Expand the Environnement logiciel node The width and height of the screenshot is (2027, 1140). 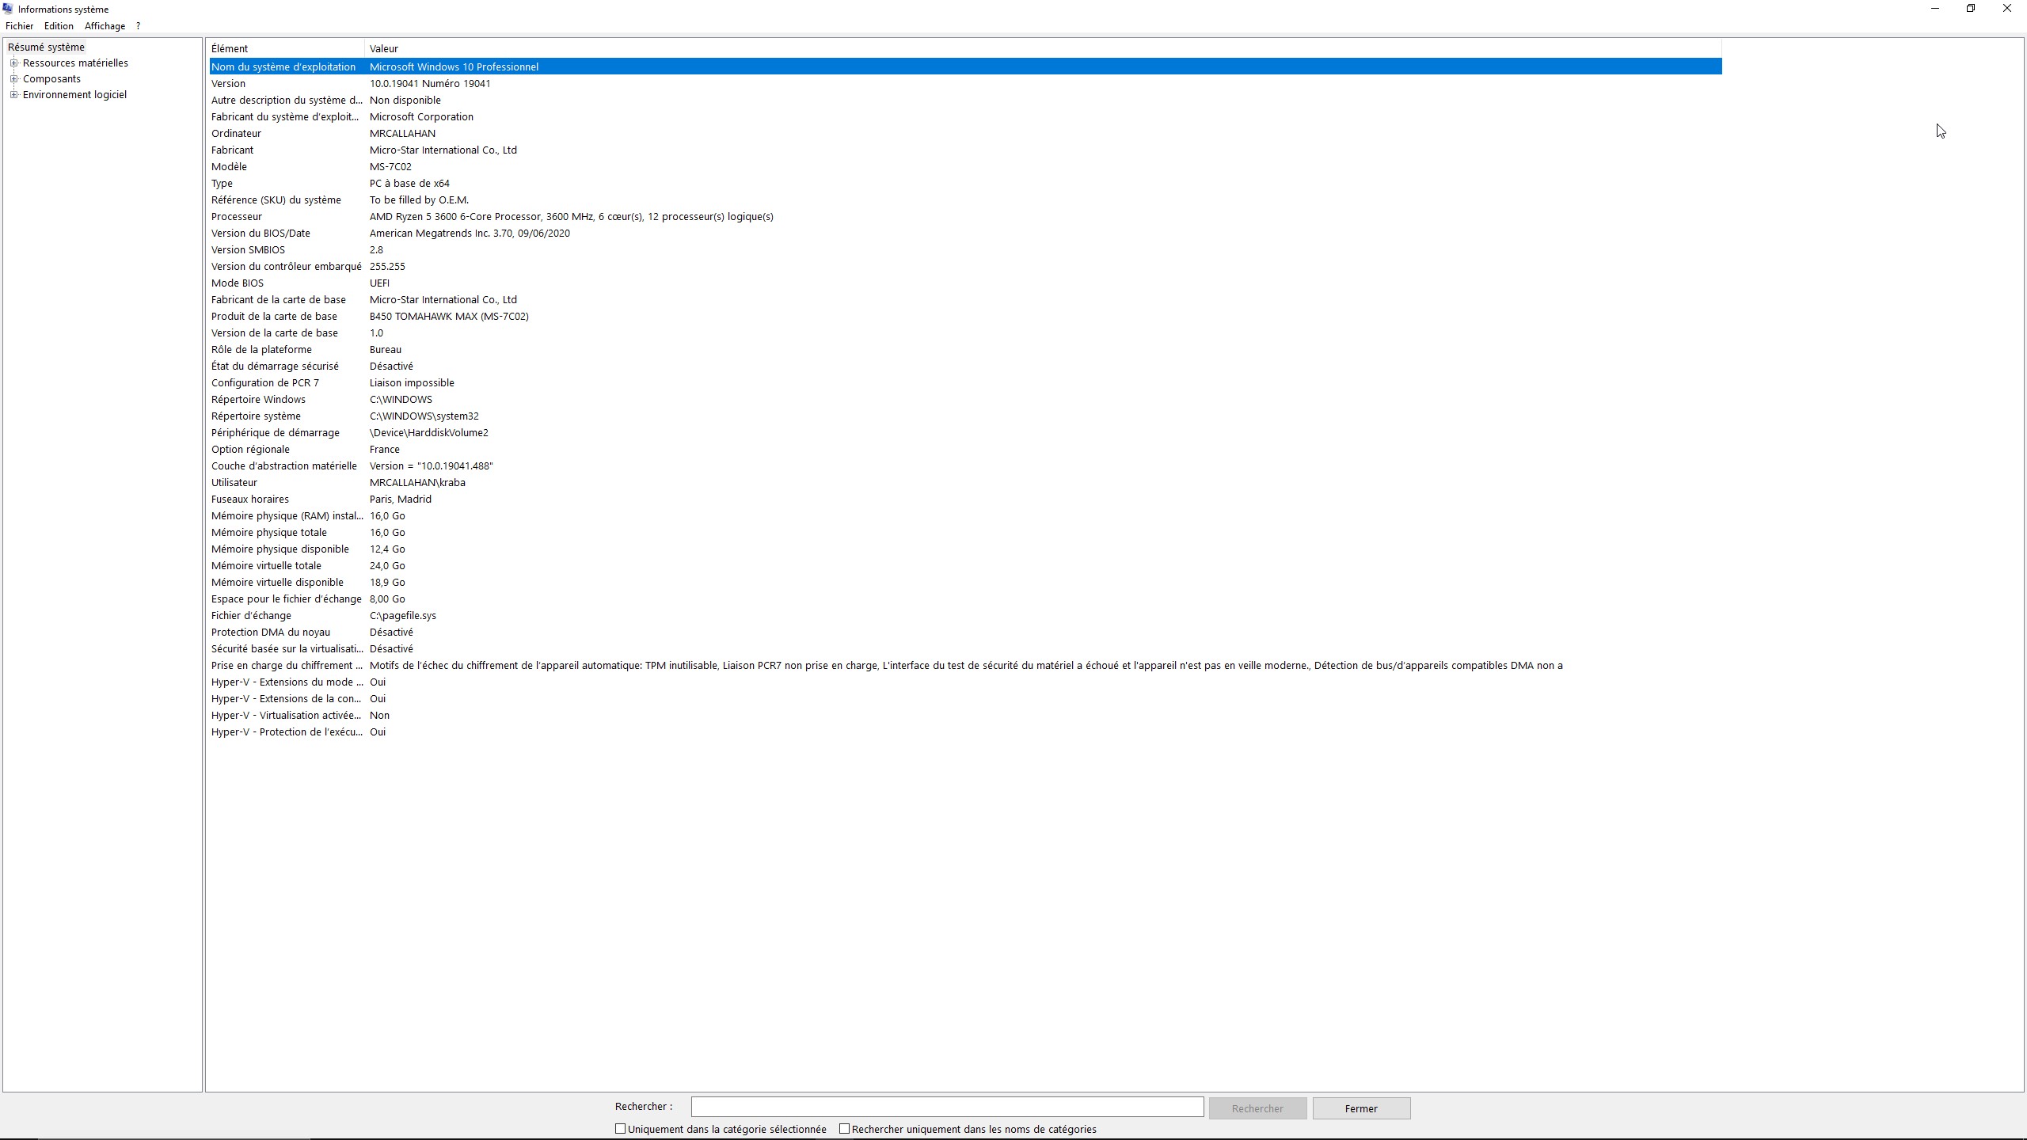(13, 95)
